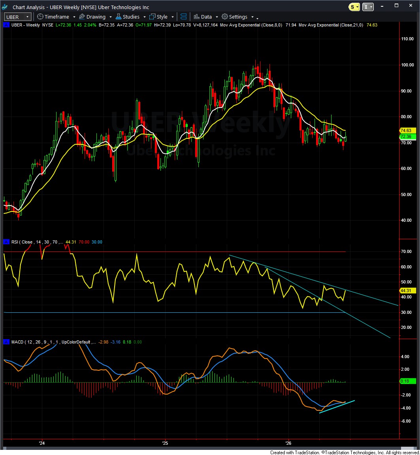Screen dimensions: 420x455
Task: Expand the Style dropdown arrow
Action: click(x=173, y=17)
